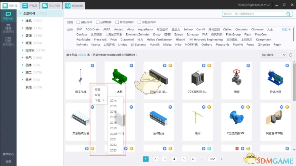Collapse brand list via 收起 link
Viewport: 296px width, 166px height.
286,30
